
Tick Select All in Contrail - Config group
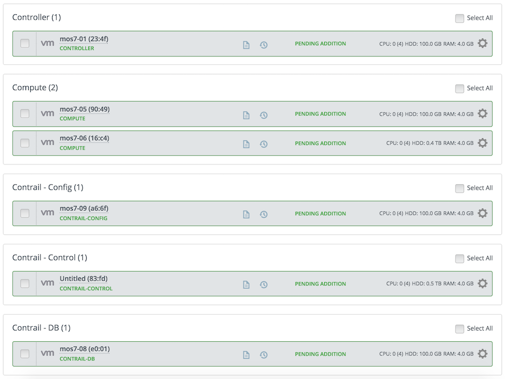(x=460, y=188)
